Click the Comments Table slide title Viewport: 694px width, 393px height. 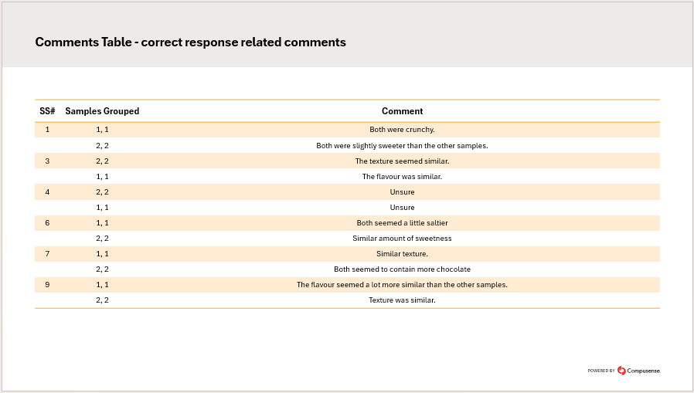coord(190,42)
